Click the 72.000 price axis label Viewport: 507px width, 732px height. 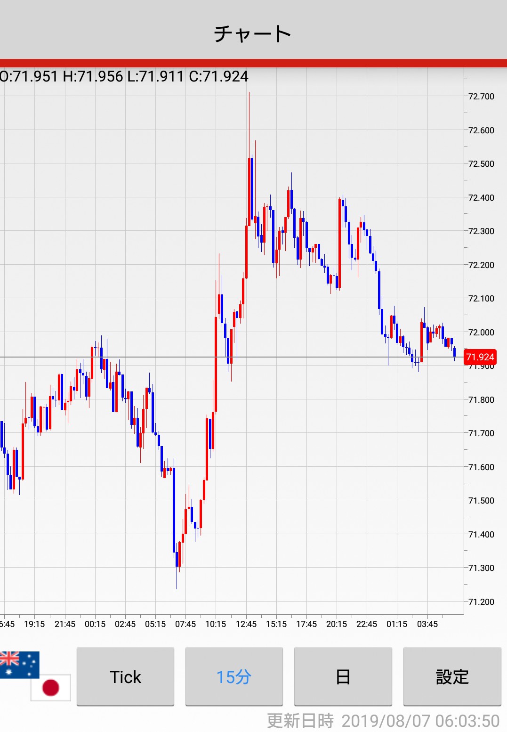[x=481, y=333]
